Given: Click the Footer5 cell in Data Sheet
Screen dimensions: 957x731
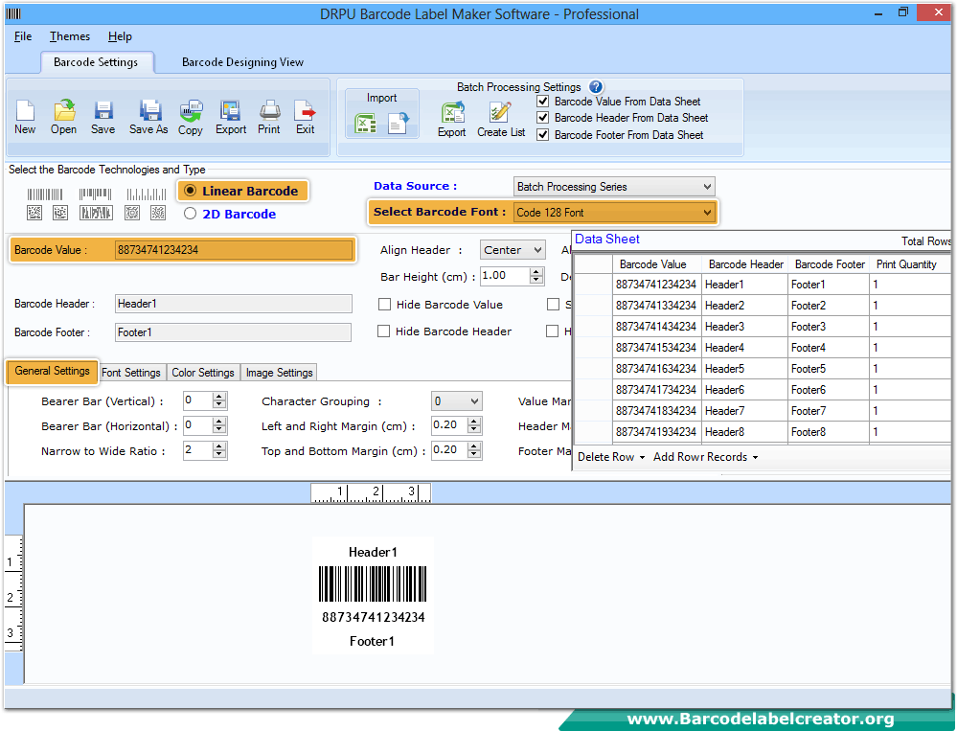Looking at the screenshot, I should pyautogui.click(x=829, y=369).
